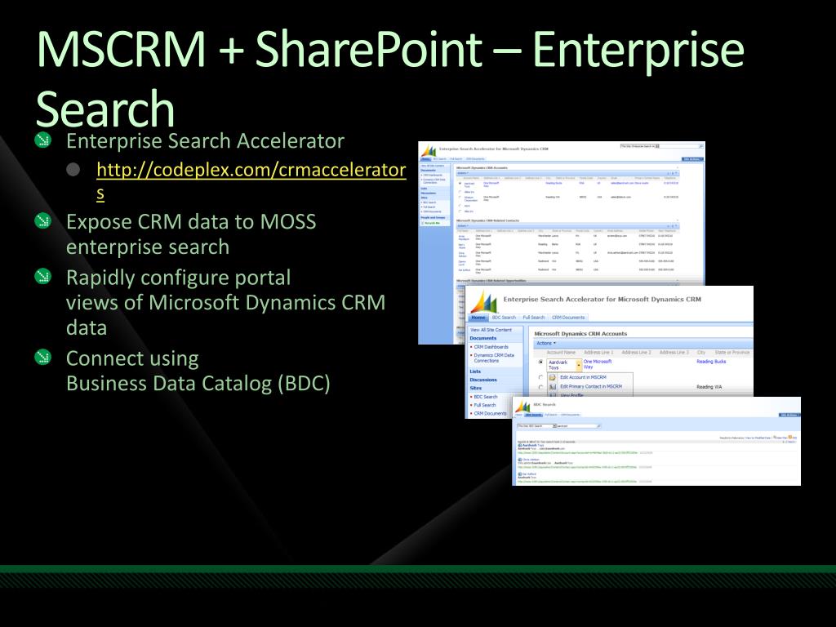The width and height of the screenshot is (836, 627).
Task: Click Dynamics logo in top screenshot
Action: 429,151
